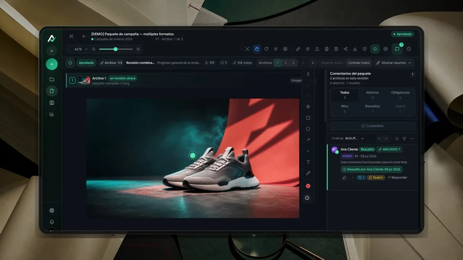
Task: Click the upload arrow icon
Action: 317,49
